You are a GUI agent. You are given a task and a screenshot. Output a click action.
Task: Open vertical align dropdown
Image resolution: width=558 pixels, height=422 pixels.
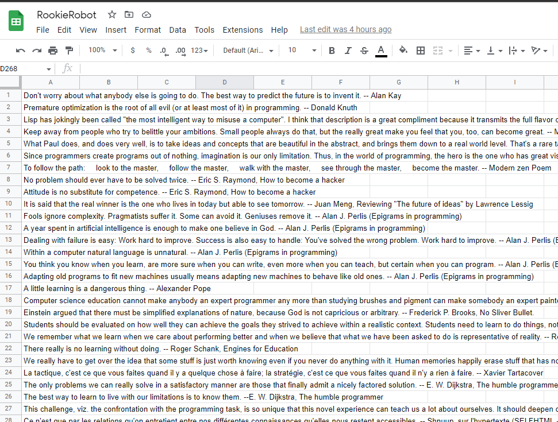pyautogui.click(x=494, y=51)
